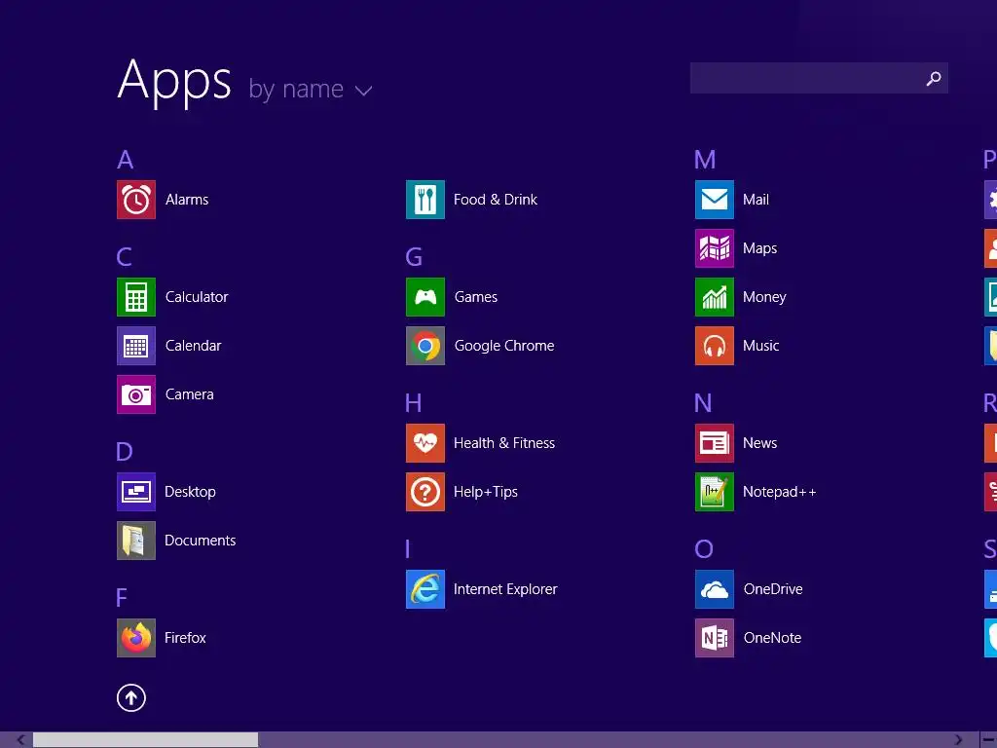This screenshot has width=997, height=748.
Task: Open the Health & Fitness icon
Action: (425, 443)
